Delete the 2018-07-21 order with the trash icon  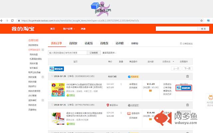(x=187, y=105)
